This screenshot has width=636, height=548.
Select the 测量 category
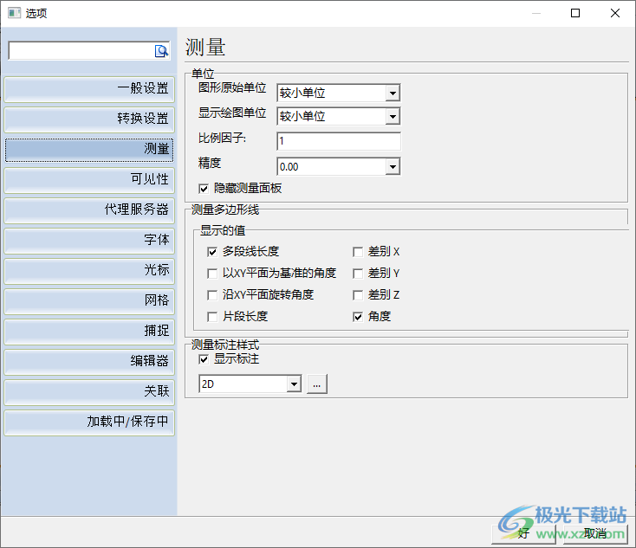tap(89, 150)
